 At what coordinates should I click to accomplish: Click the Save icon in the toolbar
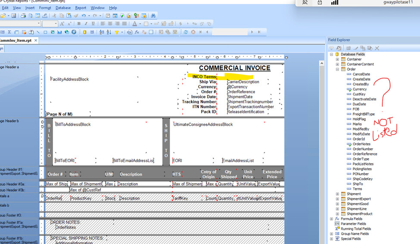(13, 16)
